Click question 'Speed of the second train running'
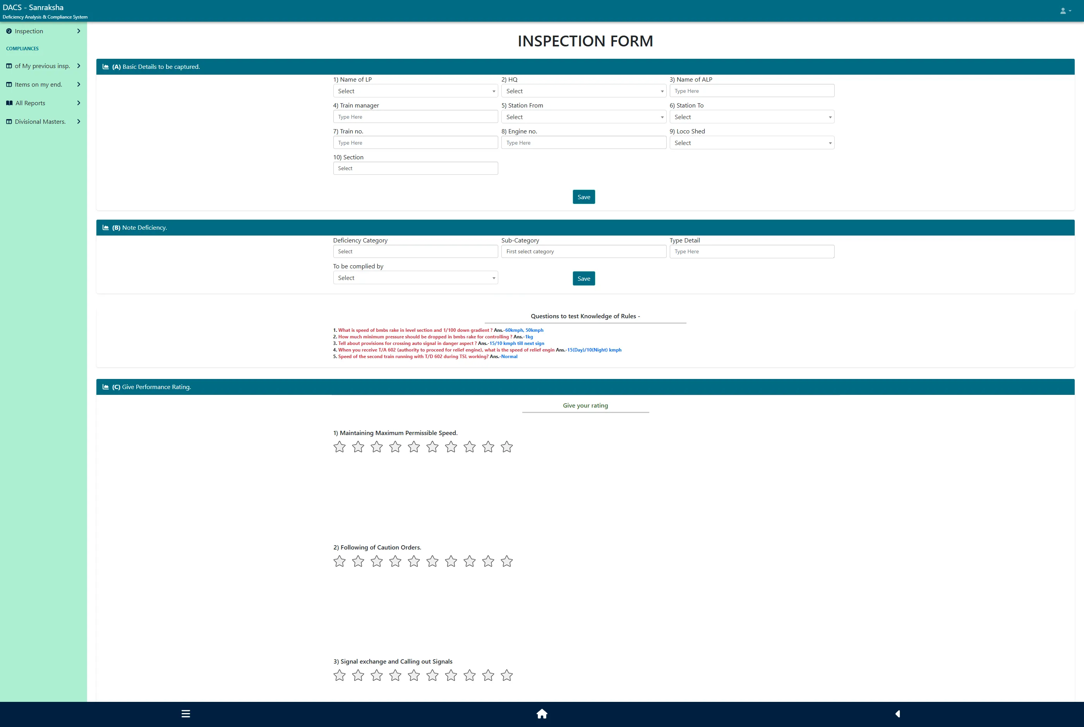The width and height of the screenshot is (1084, 727). [x=413, y=357]
